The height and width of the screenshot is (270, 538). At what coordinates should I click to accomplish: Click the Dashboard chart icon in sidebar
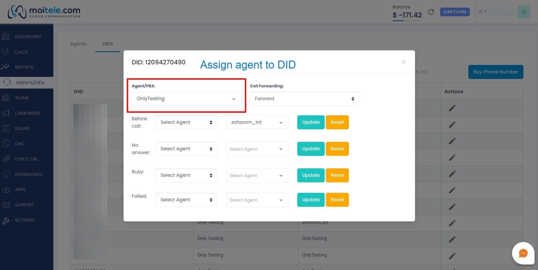pos(6,36)
